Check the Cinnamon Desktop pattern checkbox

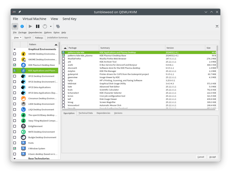15,98
